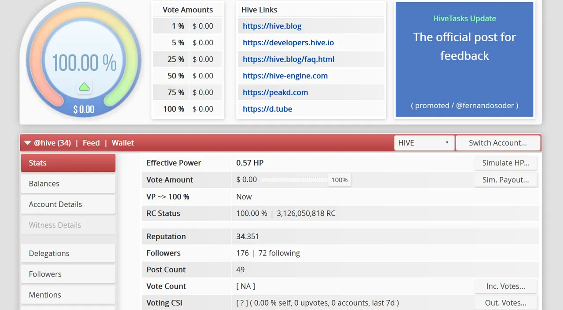
Task: Select the 100 % vote amount row
Action: (x=188, y=109)
